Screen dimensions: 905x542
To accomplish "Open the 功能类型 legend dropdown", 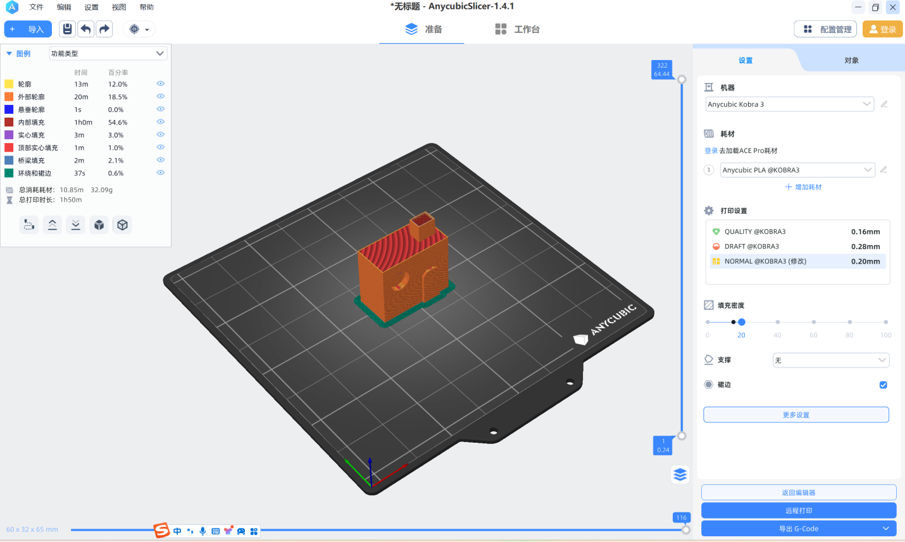I will 108,54.
